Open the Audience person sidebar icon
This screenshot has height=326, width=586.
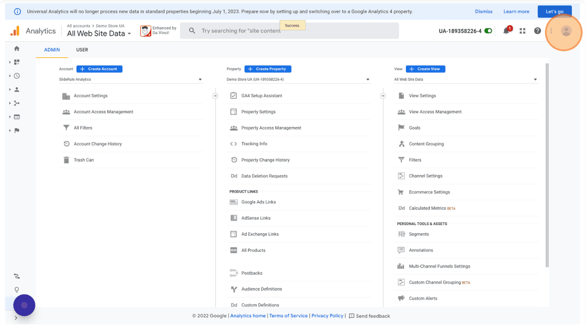[17, 89]
